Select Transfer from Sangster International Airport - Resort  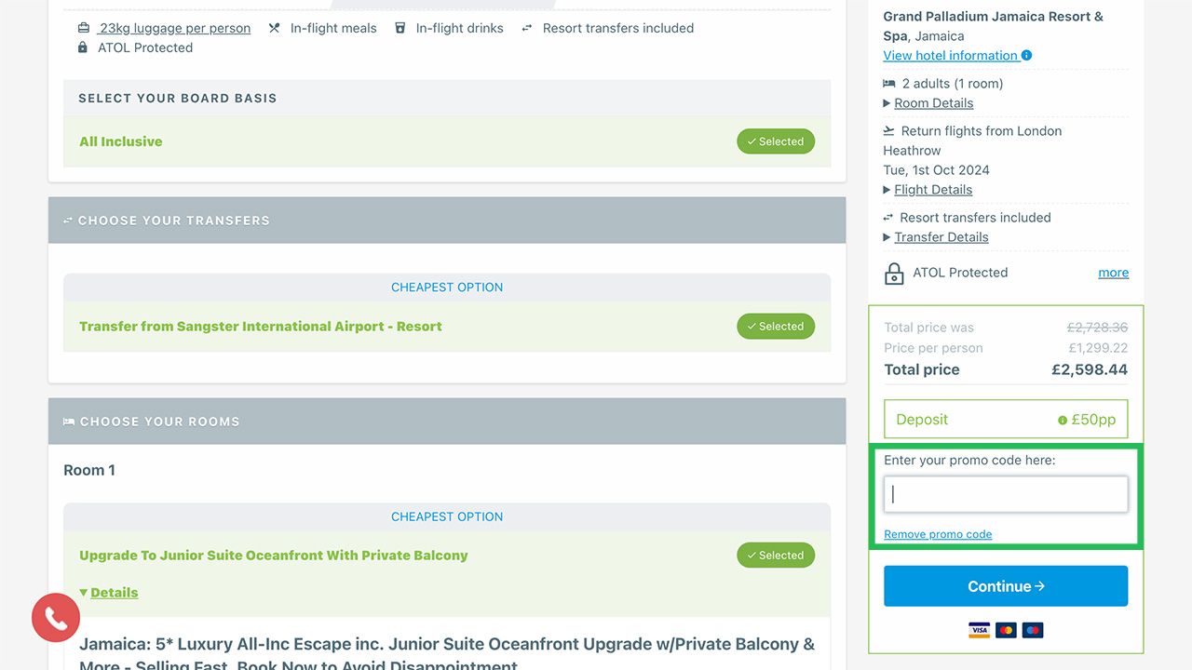click(447, 327)
